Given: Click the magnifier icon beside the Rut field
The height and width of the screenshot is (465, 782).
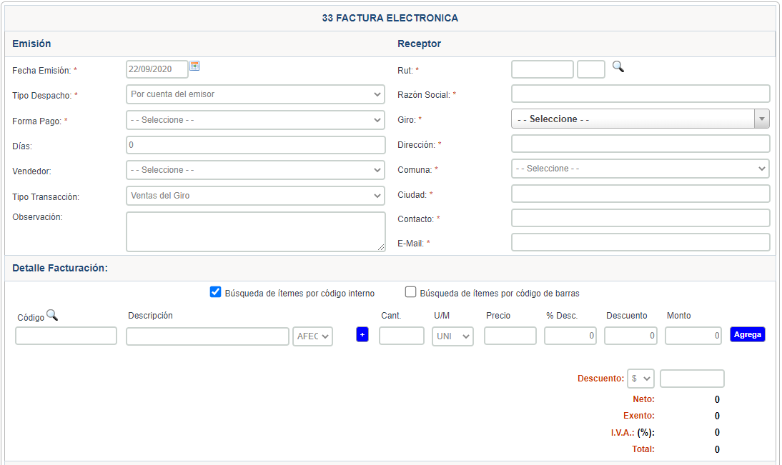Looking at the screenshot, I should click(x=618, y=66).
